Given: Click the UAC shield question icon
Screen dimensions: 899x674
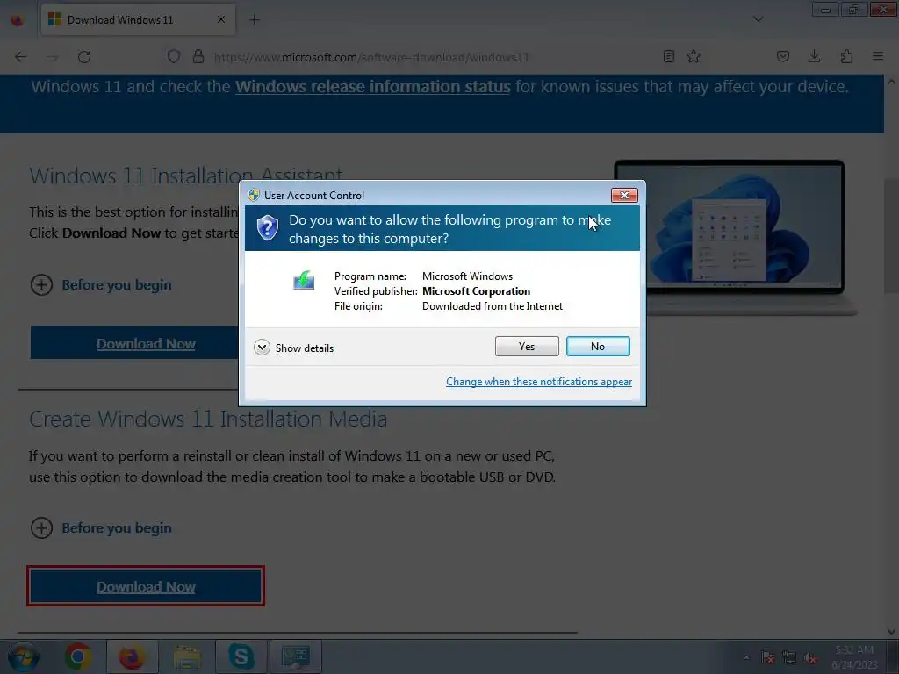Looking at the screenshot, I should point(267,228).
